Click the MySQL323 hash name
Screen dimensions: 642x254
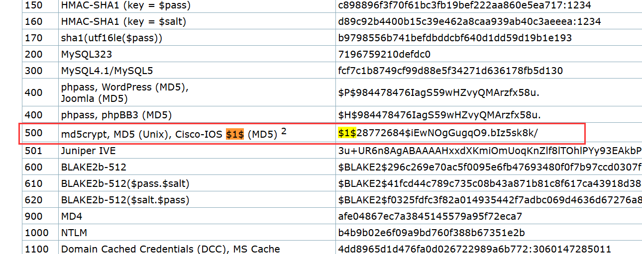point(87,54)
